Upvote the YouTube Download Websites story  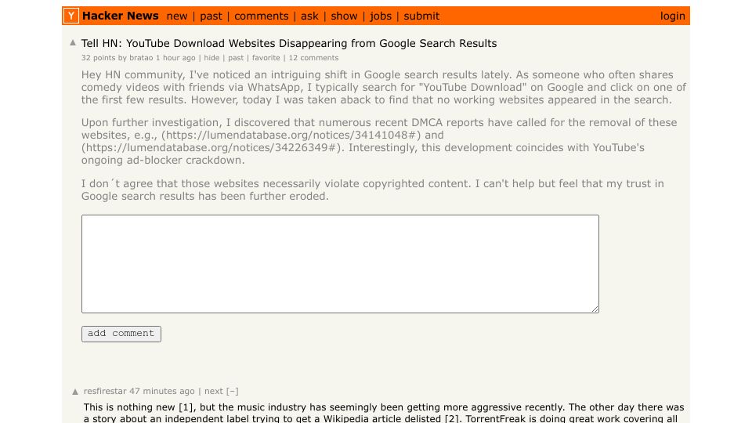73,42
